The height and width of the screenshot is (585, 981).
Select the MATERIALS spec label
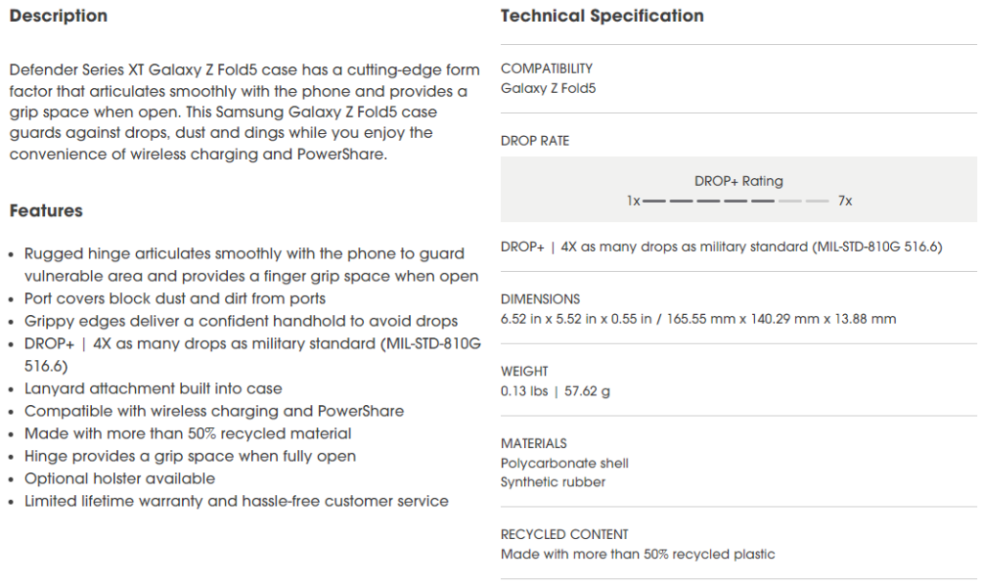click(534, 443)
